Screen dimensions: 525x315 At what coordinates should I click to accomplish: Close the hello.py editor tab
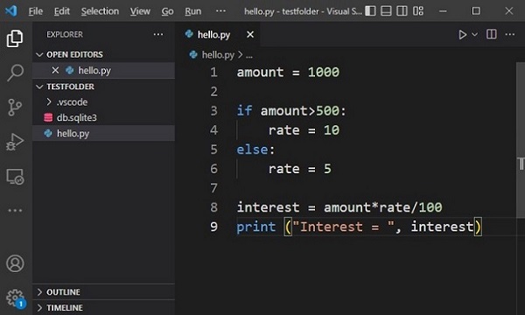pos(250,34)
